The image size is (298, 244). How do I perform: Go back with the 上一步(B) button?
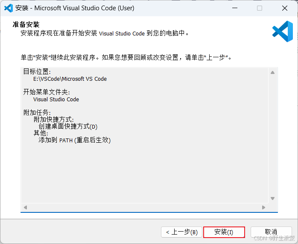tap(181, 232)
